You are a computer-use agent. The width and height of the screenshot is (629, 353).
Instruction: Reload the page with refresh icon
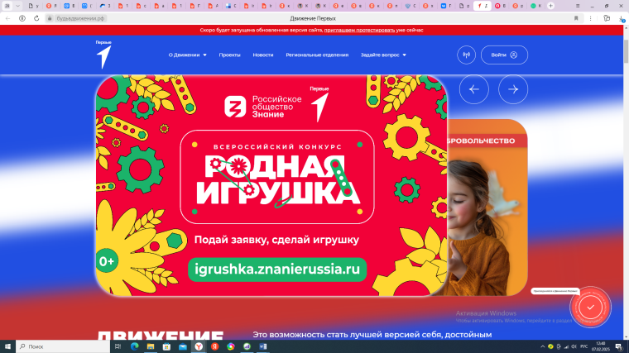36,18
